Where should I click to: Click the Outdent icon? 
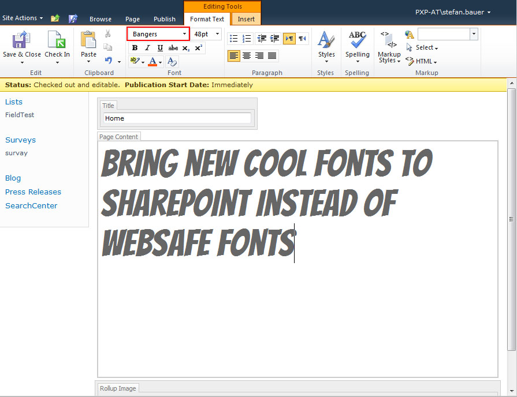262,39
